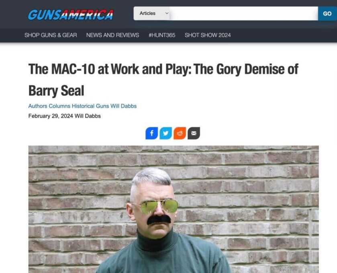Screen dimensions: 337x273
Task: Share the article on Twitter
Action: click(x=166, y=133)
